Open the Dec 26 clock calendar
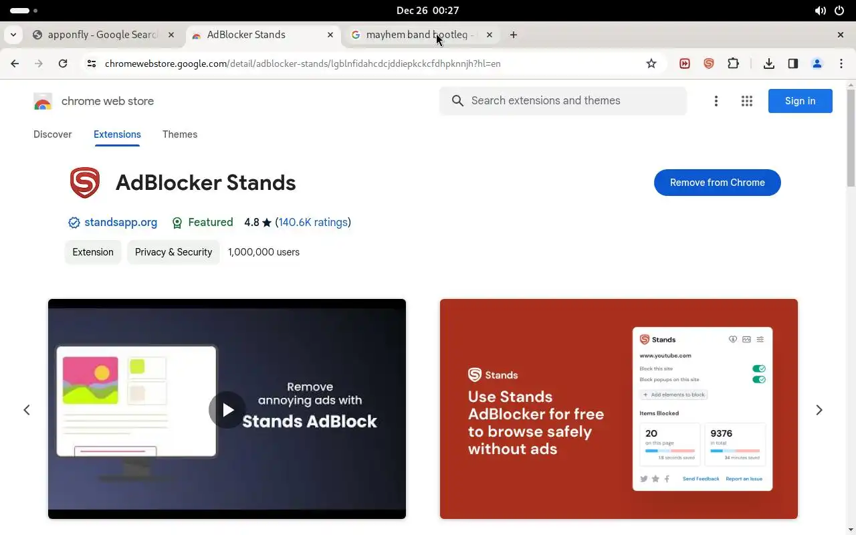This screenshot has width=856, height=535. coord(428,11)
